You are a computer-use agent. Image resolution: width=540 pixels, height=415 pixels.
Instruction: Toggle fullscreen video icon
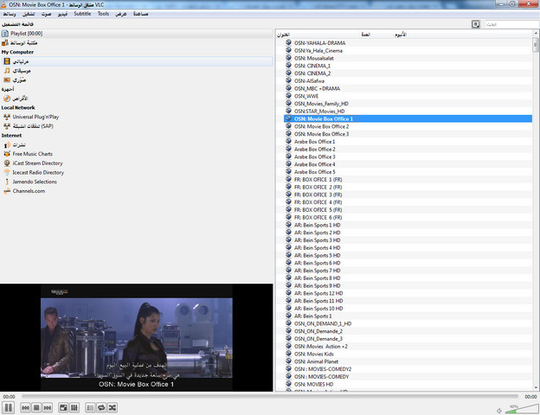63,407
